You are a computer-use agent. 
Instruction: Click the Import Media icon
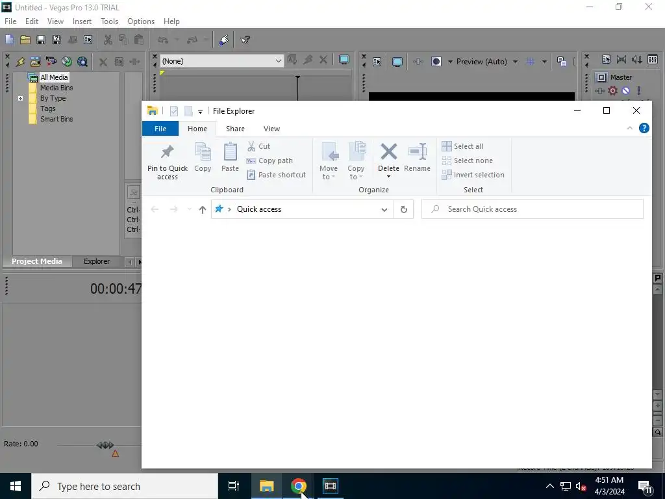pos(35,62)
